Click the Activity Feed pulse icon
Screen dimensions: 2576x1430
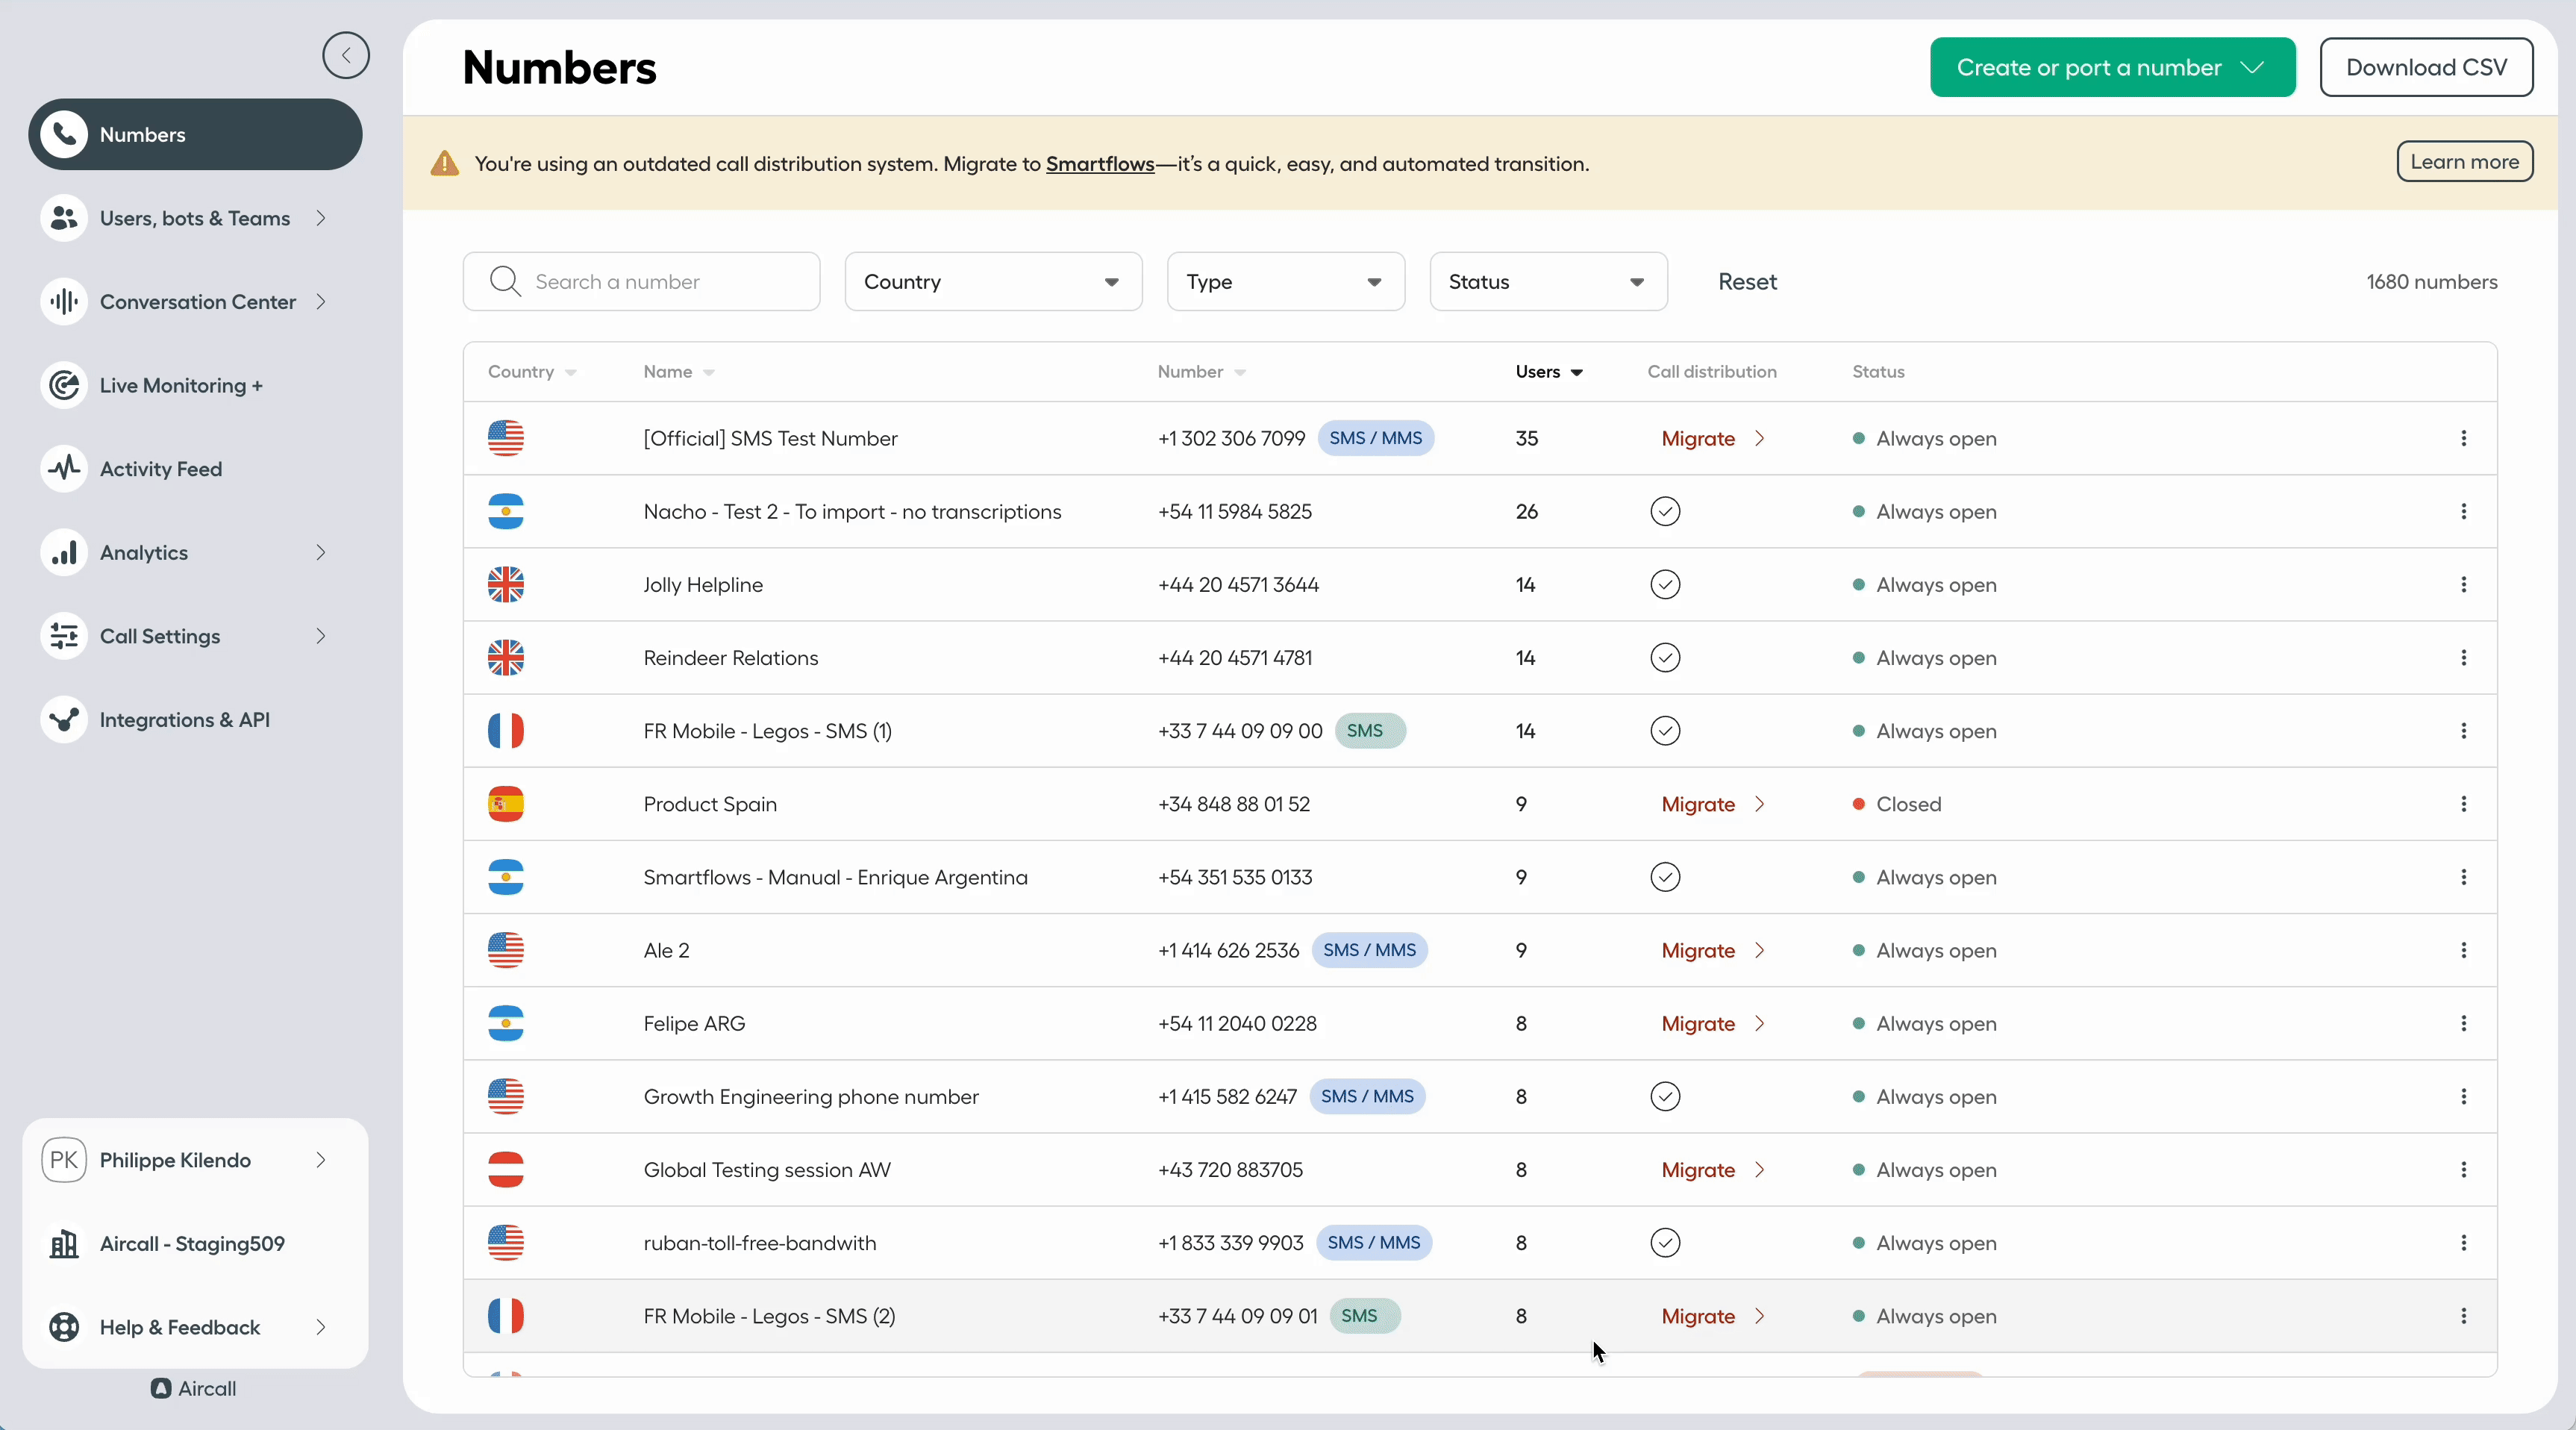point(65,469)
